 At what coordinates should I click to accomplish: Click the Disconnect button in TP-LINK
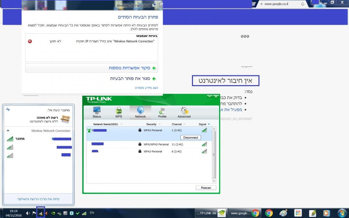tap(191, 137)
